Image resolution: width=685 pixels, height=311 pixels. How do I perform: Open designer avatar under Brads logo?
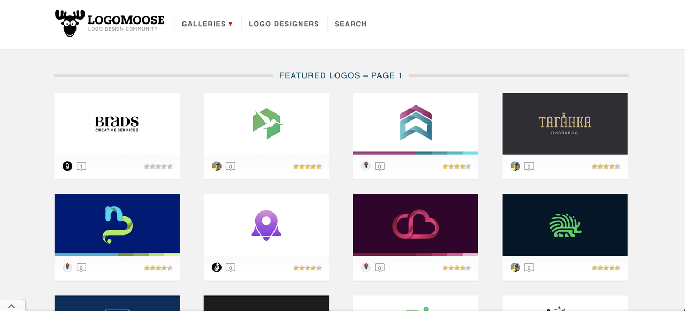point(67,166)
